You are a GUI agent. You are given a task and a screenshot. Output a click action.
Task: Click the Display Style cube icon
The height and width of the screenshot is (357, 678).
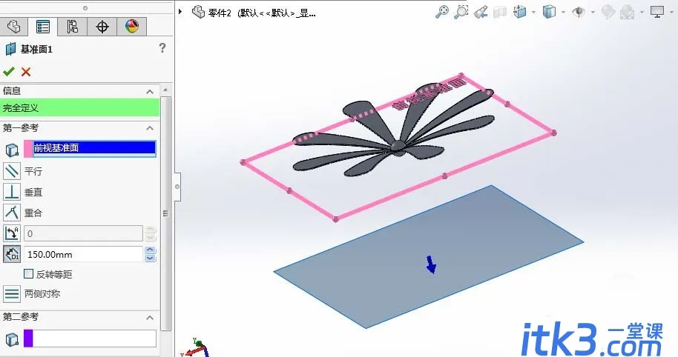[x=549, y=12]
